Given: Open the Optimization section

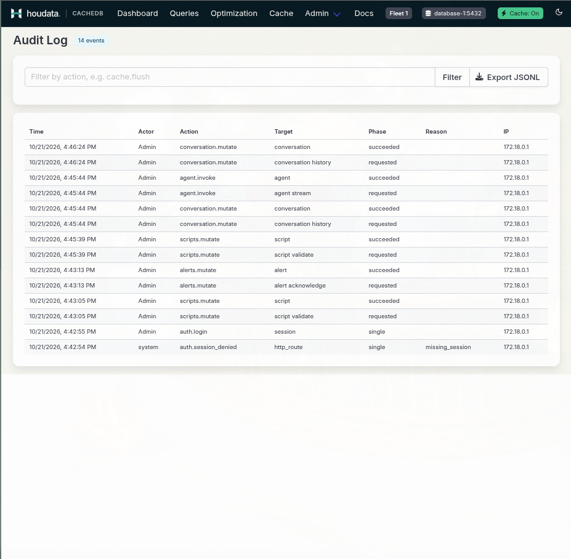Looking at the screenshot, I should pos(234,14).
